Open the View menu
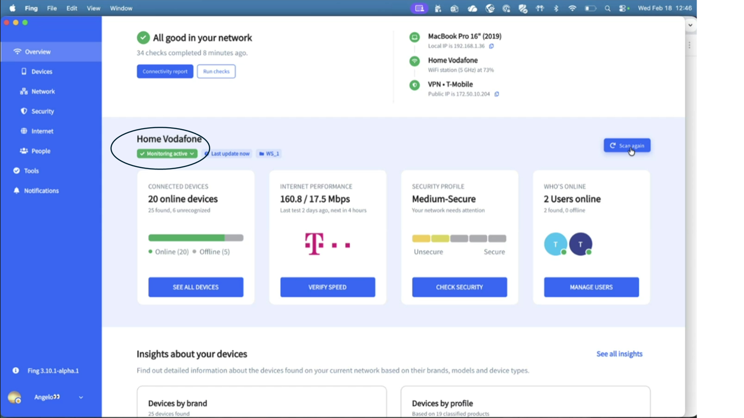The image size is (744, 418). point(93,8)
